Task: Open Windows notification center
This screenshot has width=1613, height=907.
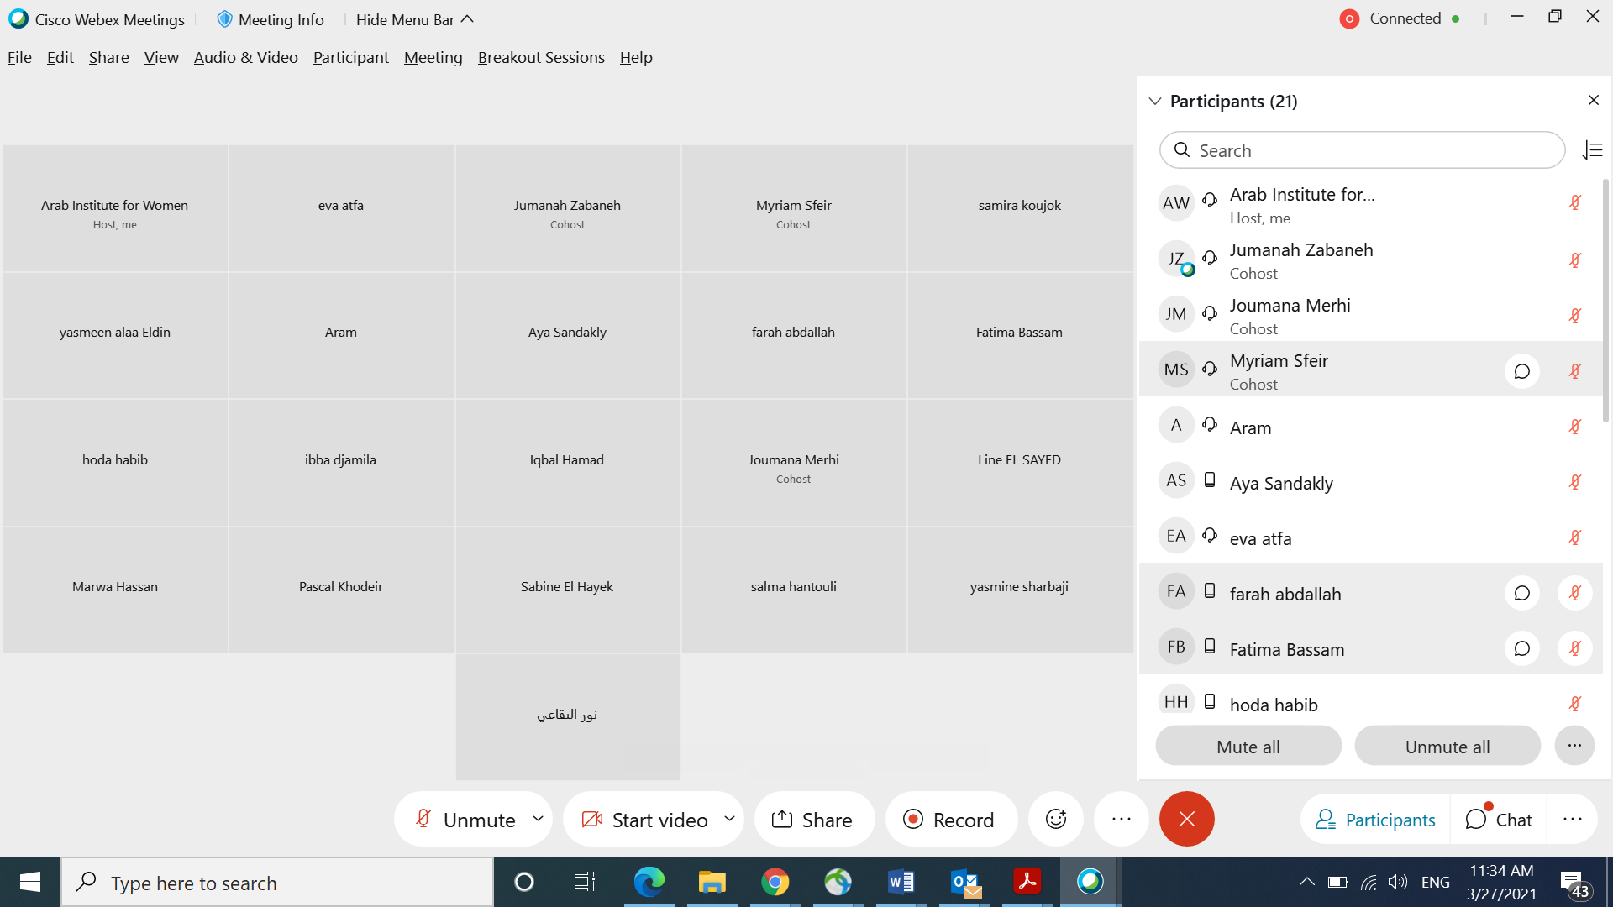Action: point(1574,883)
